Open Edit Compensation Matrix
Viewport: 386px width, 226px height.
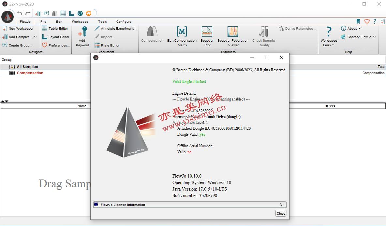click(x=182, y=36)
